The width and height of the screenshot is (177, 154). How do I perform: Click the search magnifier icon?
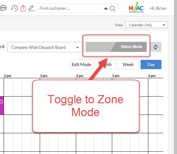coord(112,8)
